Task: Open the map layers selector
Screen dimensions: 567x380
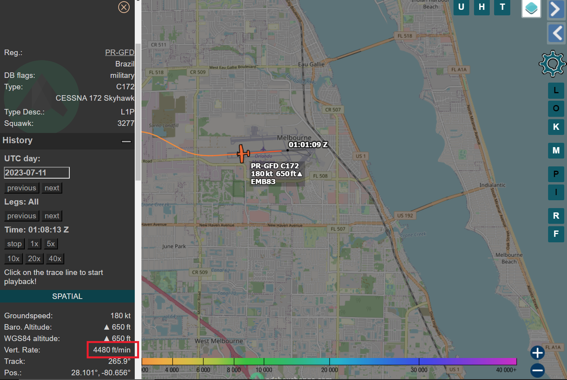Action: [531, 8]
